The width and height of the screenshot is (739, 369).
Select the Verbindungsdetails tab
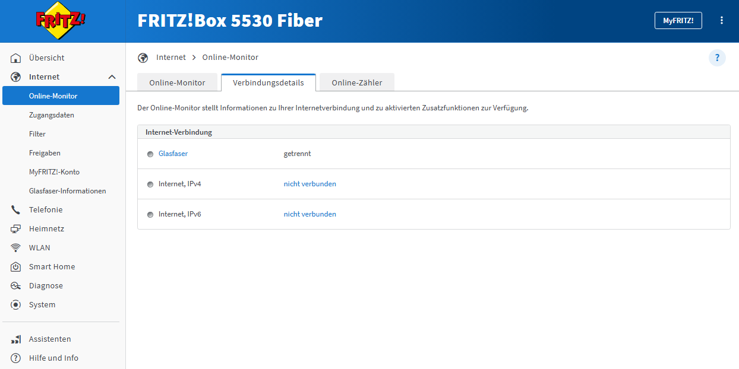[x=269, y=82]
